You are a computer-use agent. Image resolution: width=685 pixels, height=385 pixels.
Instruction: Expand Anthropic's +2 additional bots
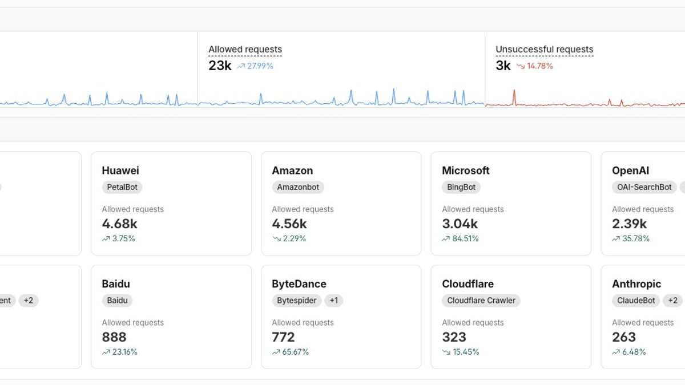click(x=673, y=301)
